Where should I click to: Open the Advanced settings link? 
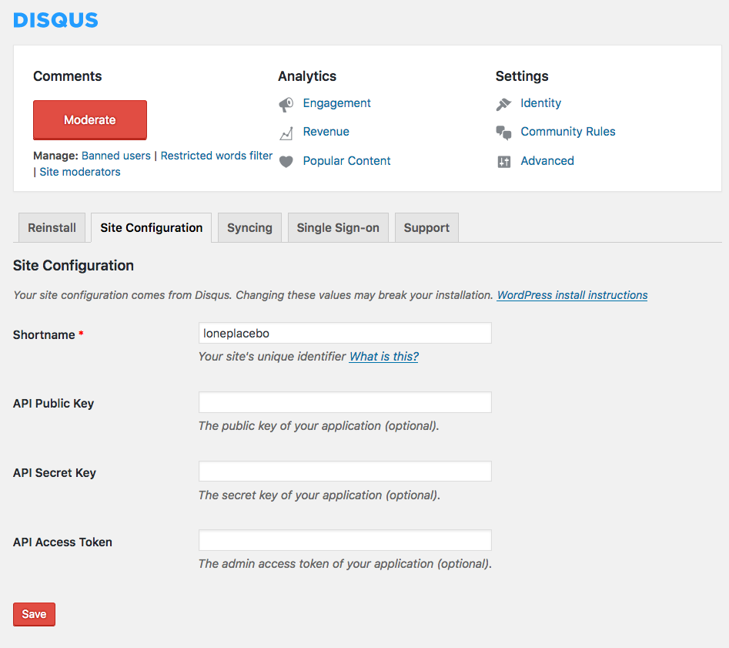pos(547,160)
